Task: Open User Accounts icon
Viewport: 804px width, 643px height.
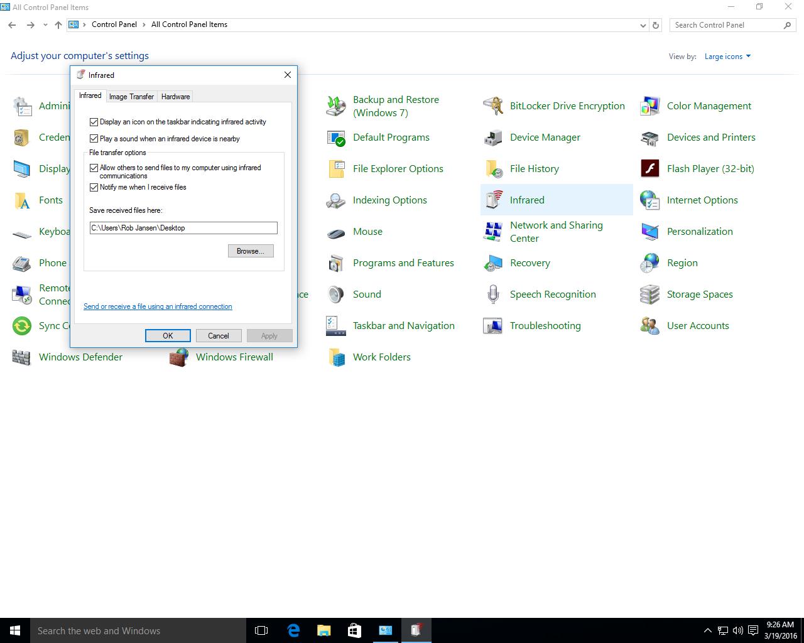Action: [x=650, y=326]
